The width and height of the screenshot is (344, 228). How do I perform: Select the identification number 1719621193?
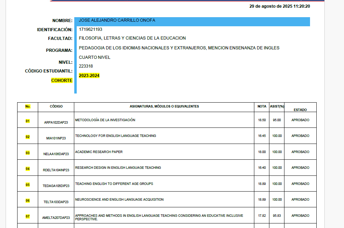point(91,29)
